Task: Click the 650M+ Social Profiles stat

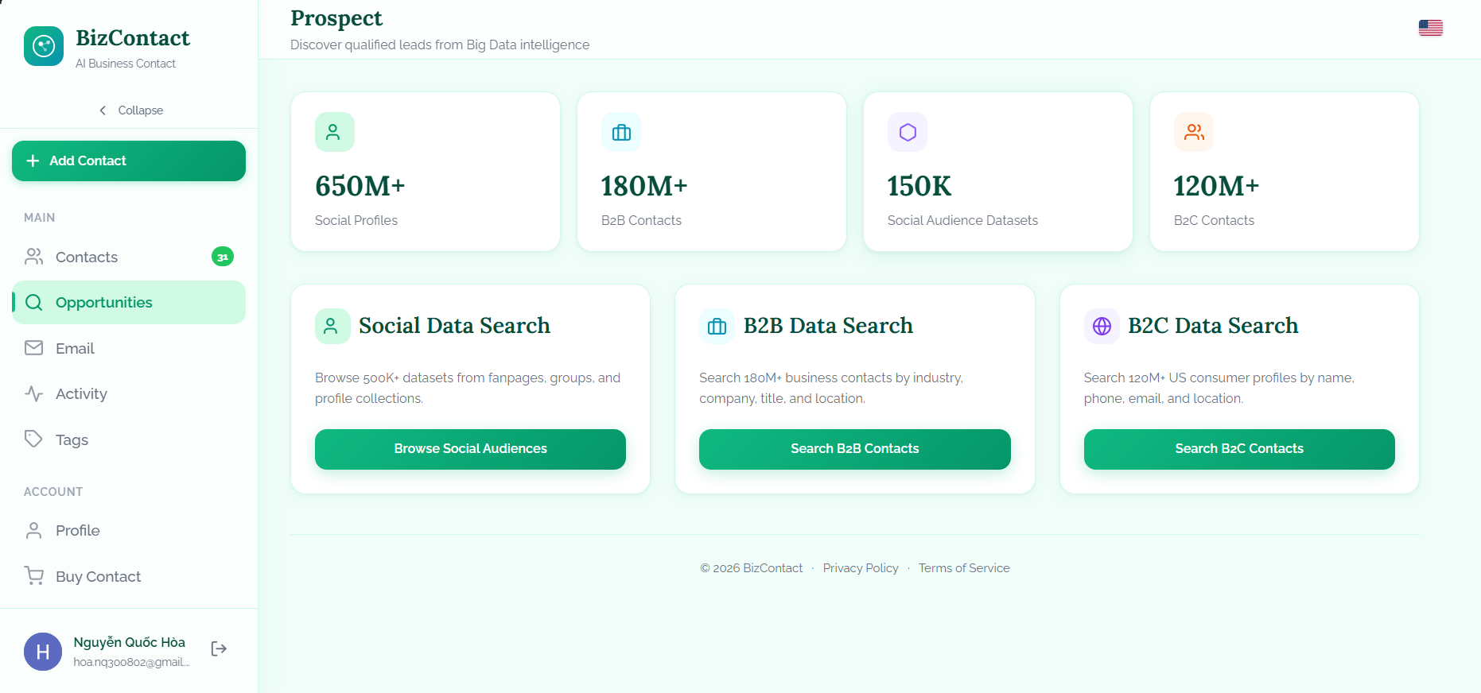Action: click(x=360, y=186)
